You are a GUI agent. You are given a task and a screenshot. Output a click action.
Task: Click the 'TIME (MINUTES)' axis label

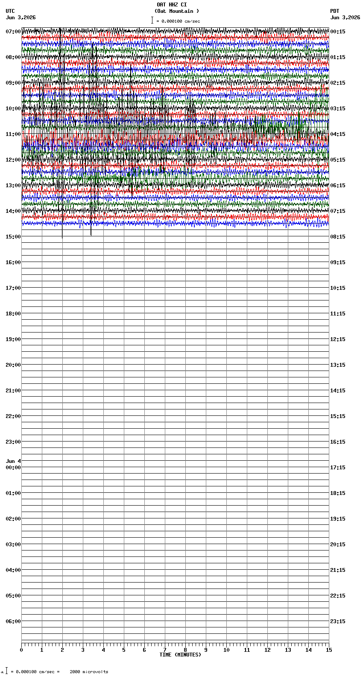pos(180,655)
